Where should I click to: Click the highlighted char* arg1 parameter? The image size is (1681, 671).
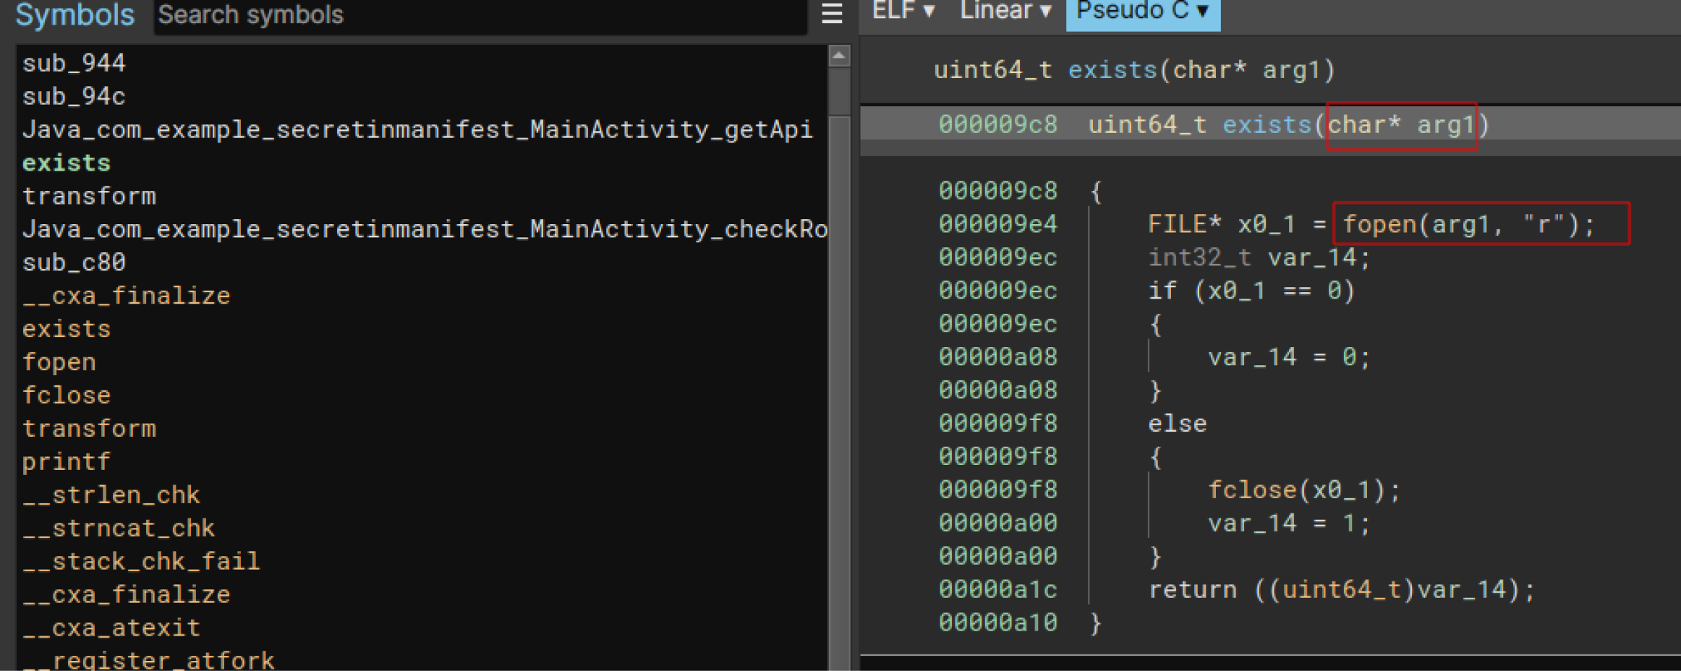[1400, 124]
